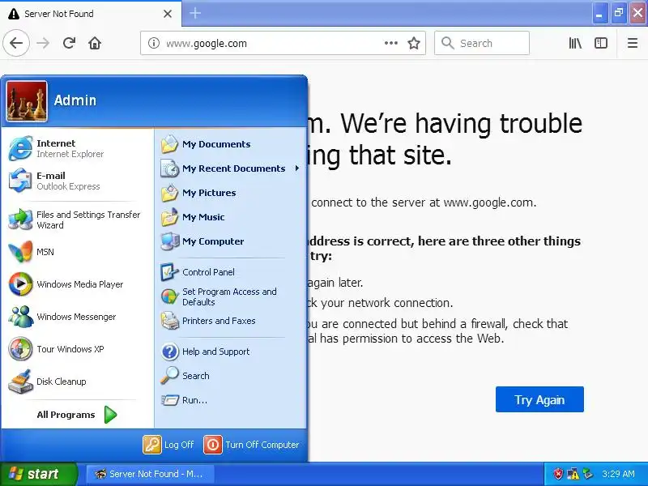Screen dimensions: 648x486
Task: Click Turn Off Computer button
Action: (251, 445)
